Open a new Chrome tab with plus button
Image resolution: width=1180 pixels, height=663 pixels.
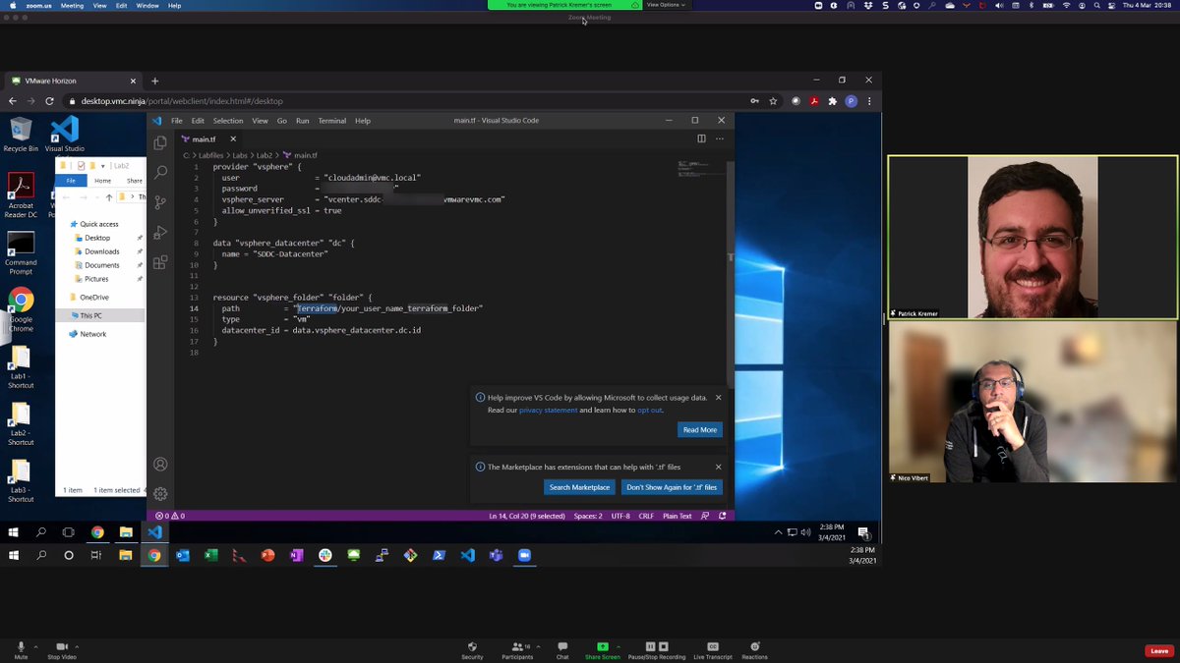(154, 81)
